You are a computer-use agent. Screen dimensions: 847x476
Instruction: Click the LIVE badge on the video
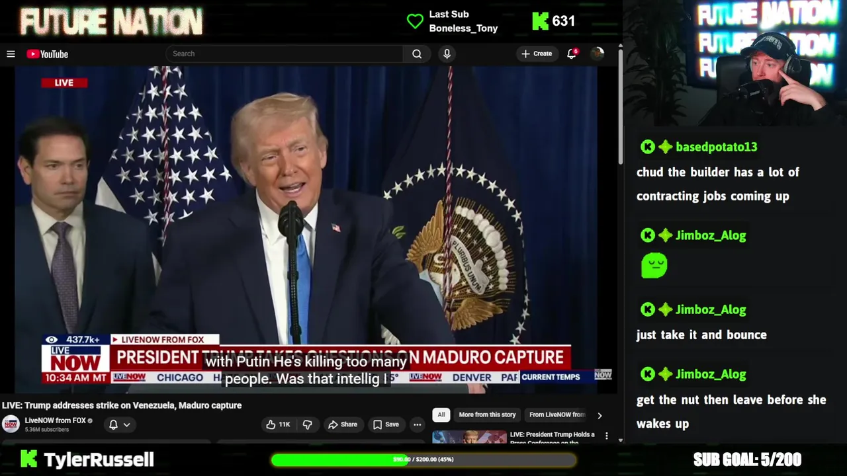point(64,83)
